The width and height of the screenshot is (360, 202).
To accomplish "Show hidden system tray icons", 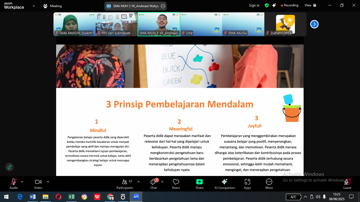I will [x=305, y=197].
